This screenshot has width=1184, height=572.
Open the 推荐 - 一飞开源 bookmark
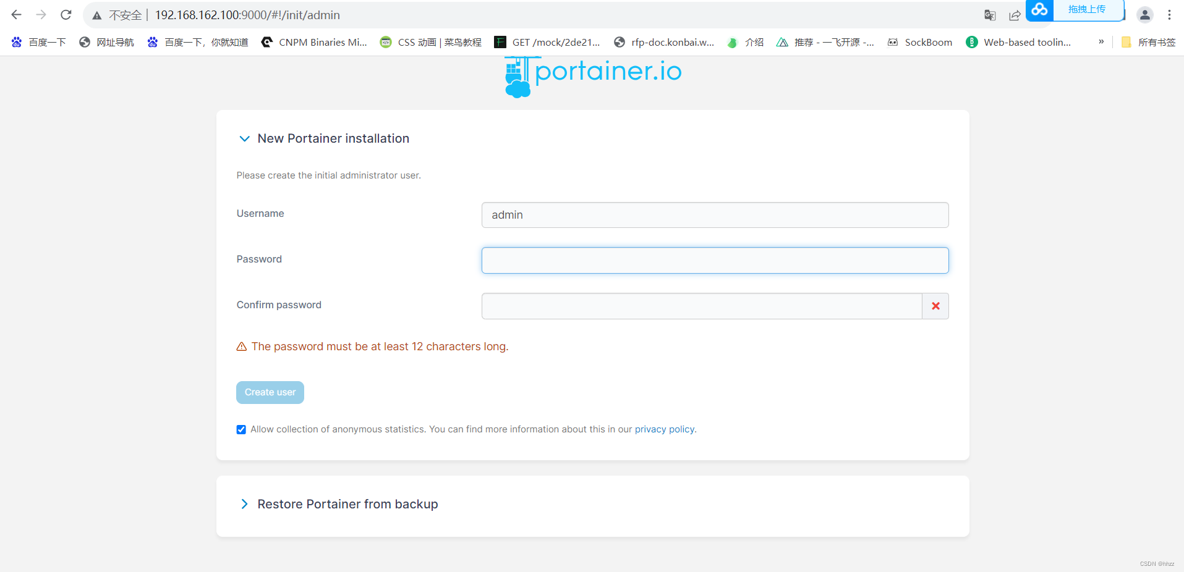pos(825,42)
